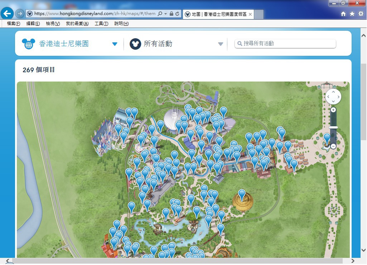The image size is (367, 265).
Task: Close the 地圖 香港迪士尼樂園度假區 tab
Action: click(x=250, y=14)
